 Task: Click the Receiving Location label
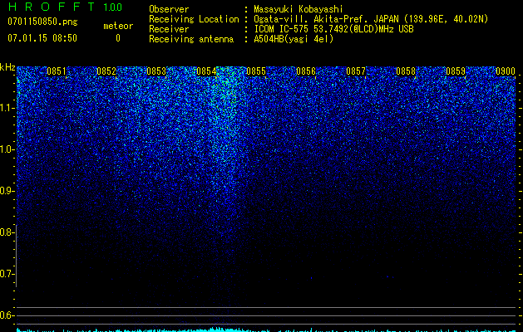coord(194,19)
